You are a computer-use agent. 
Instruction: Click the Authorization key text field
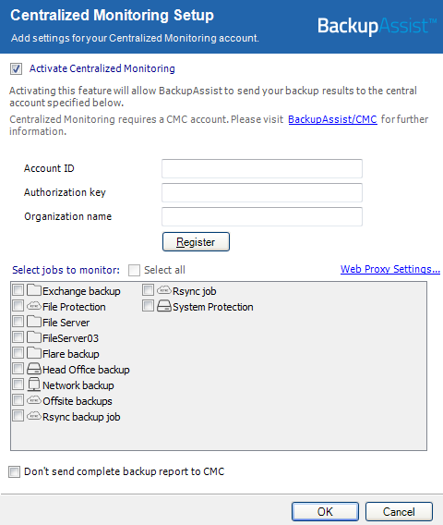[x=262, y=192]
